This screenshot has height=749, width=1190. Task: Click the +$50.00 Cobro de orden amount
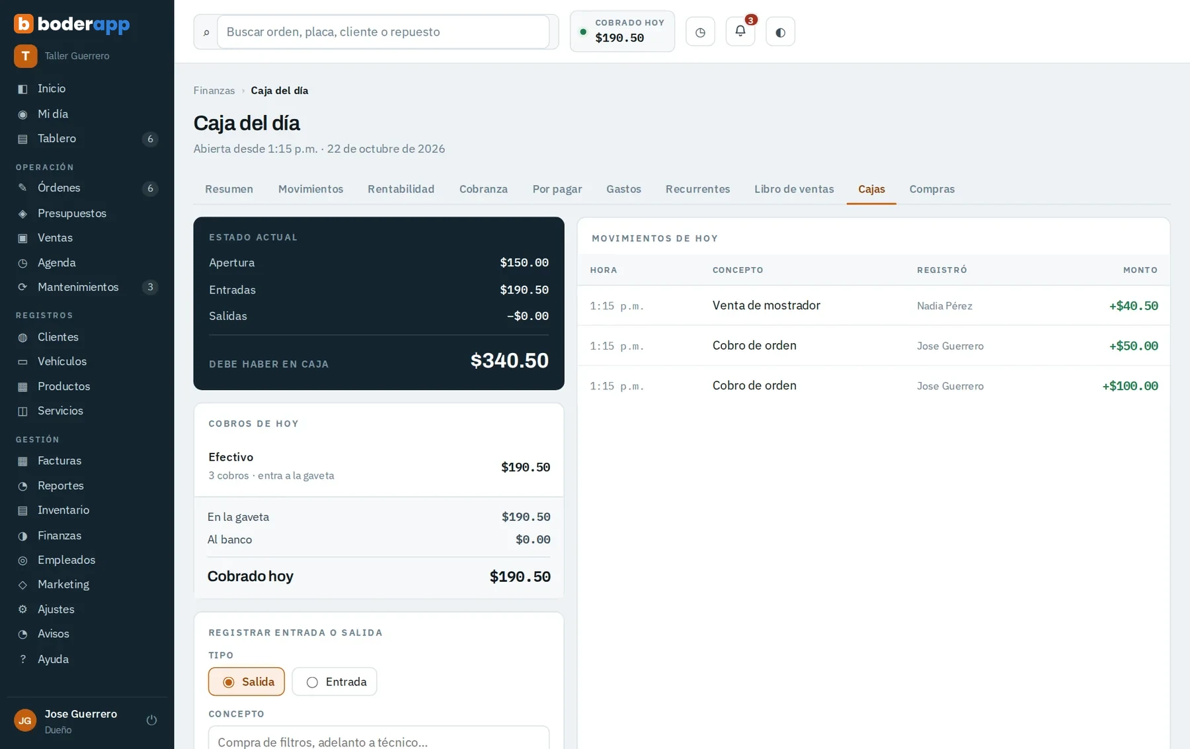point(1133,346)
